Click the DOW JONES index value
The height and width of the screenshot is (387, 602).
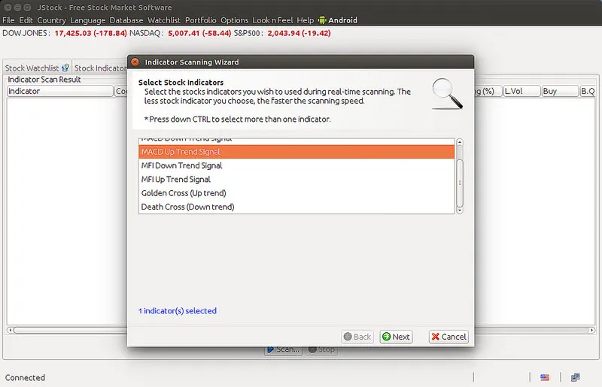pyautogui.click(x=90, y=33)
